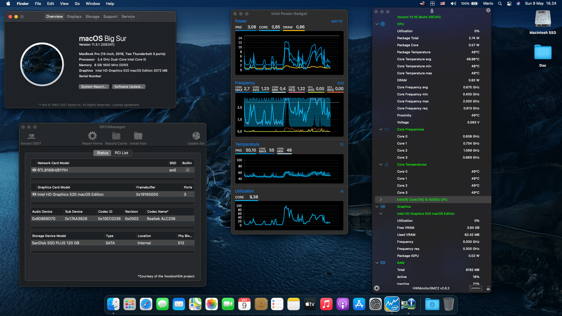Click Version 10.16 (Build 20E241) text
562x316 pixels.
419,17
